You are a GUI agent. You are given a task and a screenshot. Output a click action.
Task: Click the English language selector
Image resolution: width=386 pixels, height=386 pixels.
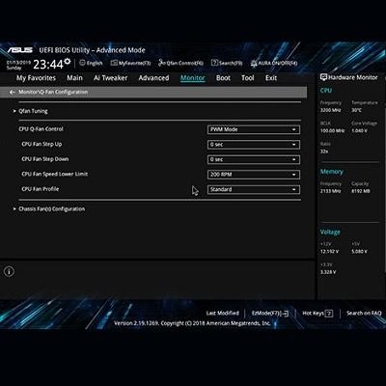(x=91, y=63)
